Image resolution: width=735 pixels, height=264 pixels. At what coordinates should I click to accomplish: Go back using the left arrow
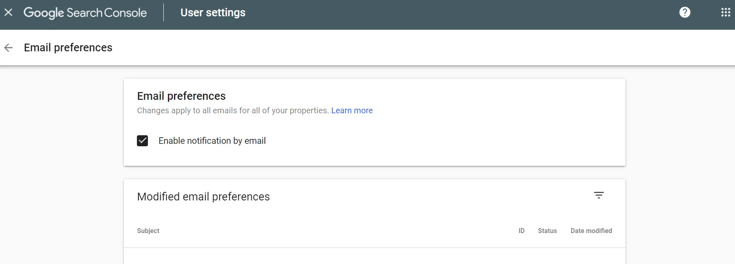pos(9,48)
